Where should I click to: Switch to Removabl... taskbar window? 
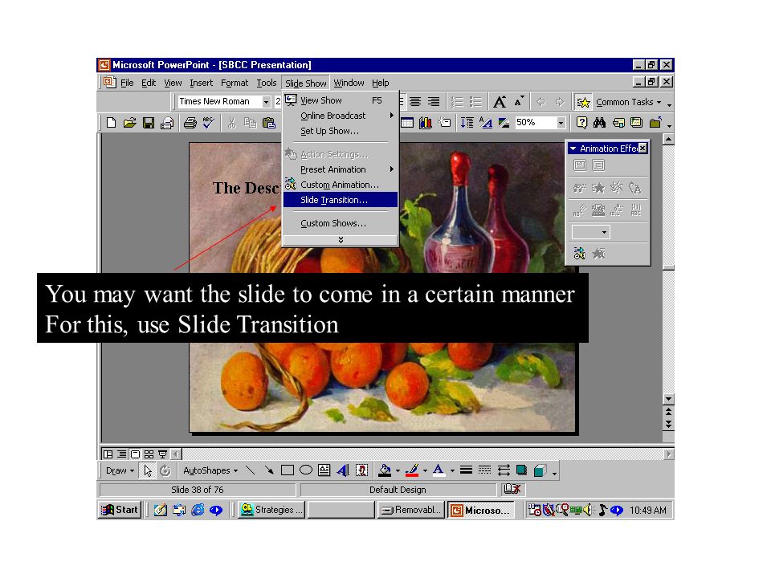pyautogui.click(x=411, y=511)
